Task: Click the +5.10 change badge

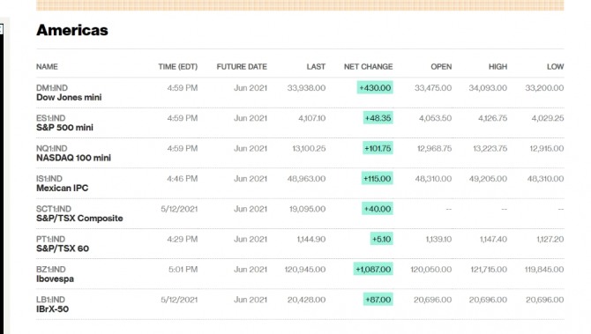Action: point(381,239)
